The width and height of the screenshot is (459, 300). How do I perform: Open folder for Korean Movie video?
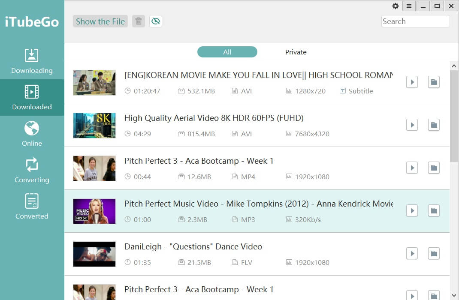click(434, 82)
